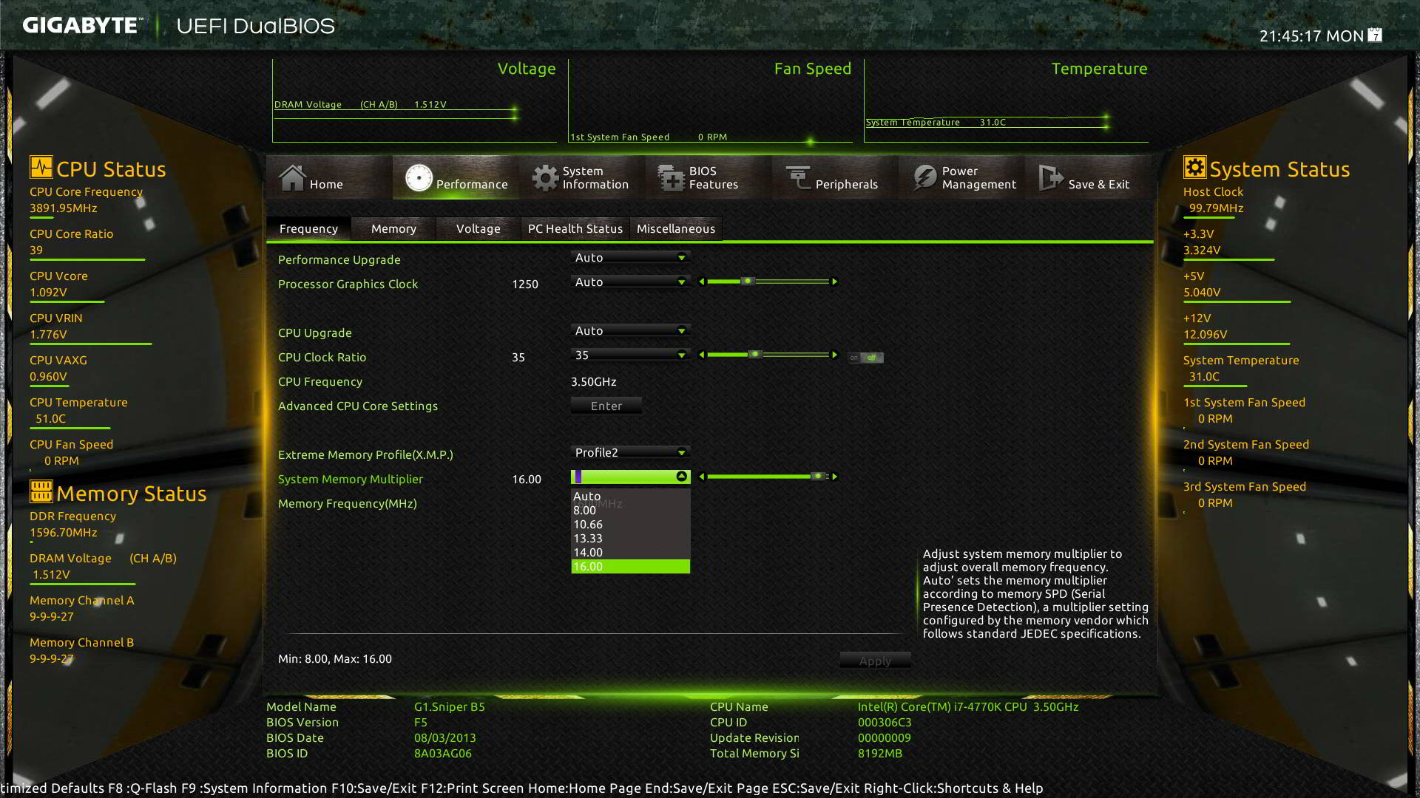Click the Memory Status module icon

click(x=41, y=491)
